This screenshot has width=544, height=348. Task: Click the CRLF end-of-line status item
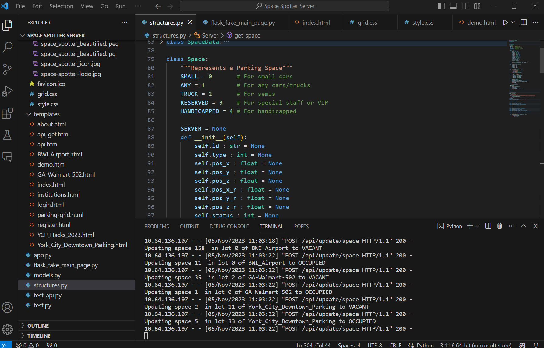click(x=395, y=345)
